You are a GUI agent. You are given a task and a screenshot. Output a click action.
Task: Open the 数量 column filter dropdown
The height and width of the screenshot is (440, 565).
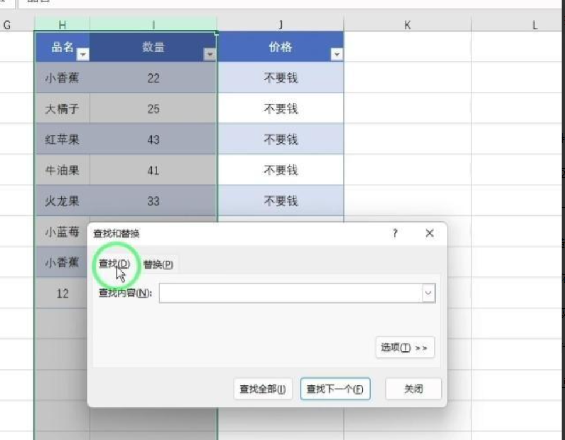coord(210,54)
